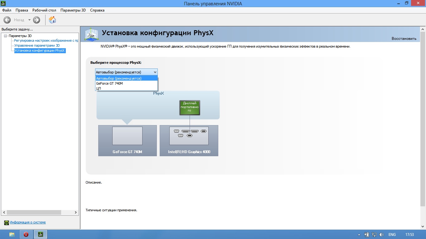Click the Описание heading text
This screenshot has height=239, width=426.
click(x=94, y=182)
